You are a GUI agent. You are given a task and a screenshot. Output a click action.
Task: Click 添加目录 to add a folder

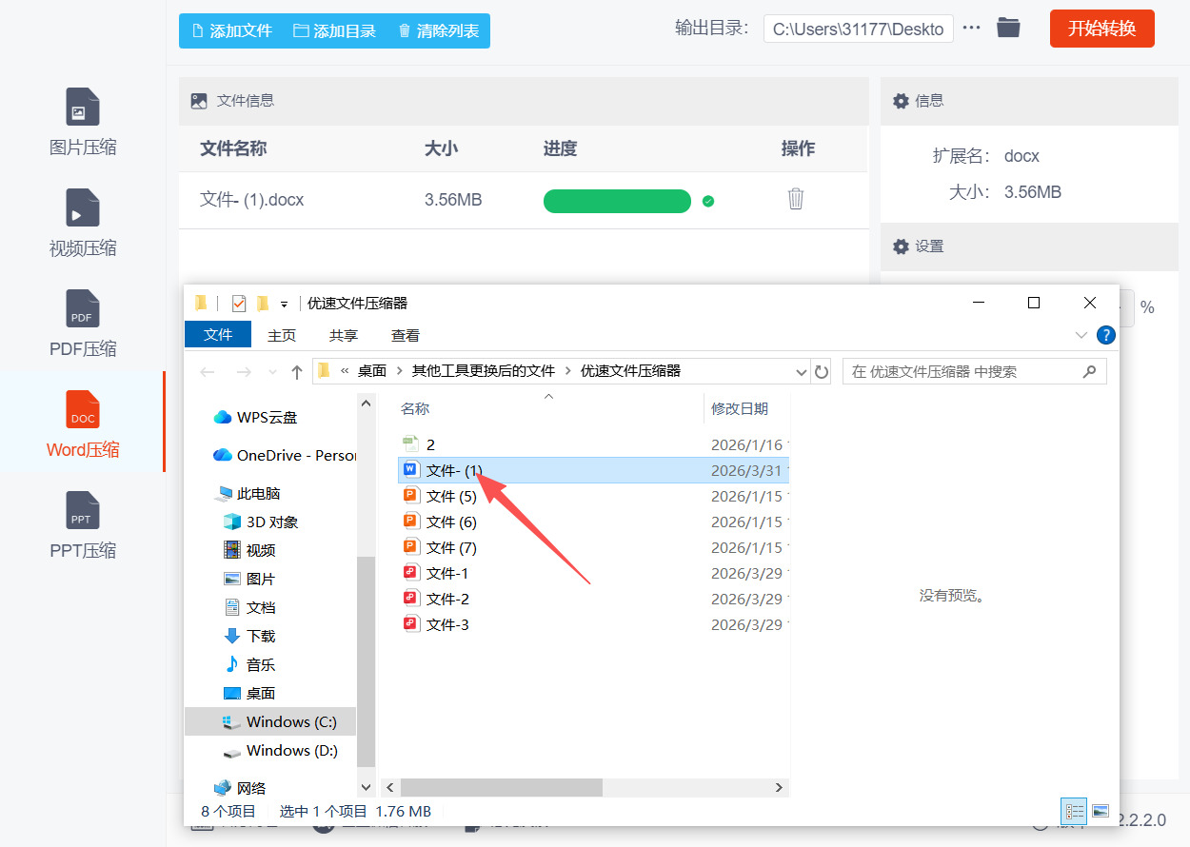point(335,30)
